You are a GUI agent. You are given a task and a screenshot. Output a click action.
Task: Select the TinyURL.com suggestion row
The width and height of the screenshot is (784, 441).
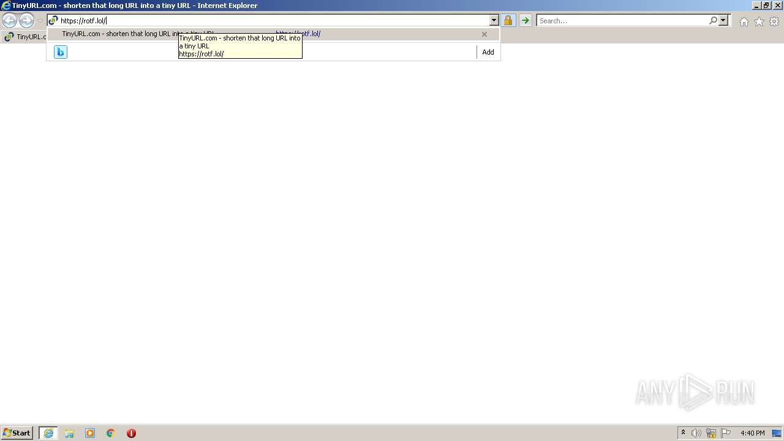point(273,34)
